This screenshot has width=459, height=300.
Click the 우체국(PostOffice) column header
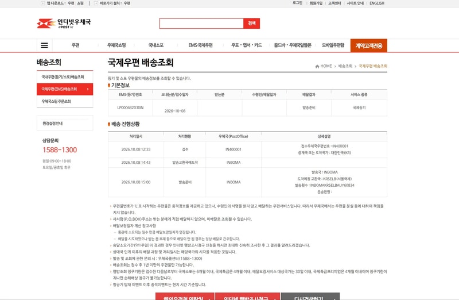tap(234, 136)
